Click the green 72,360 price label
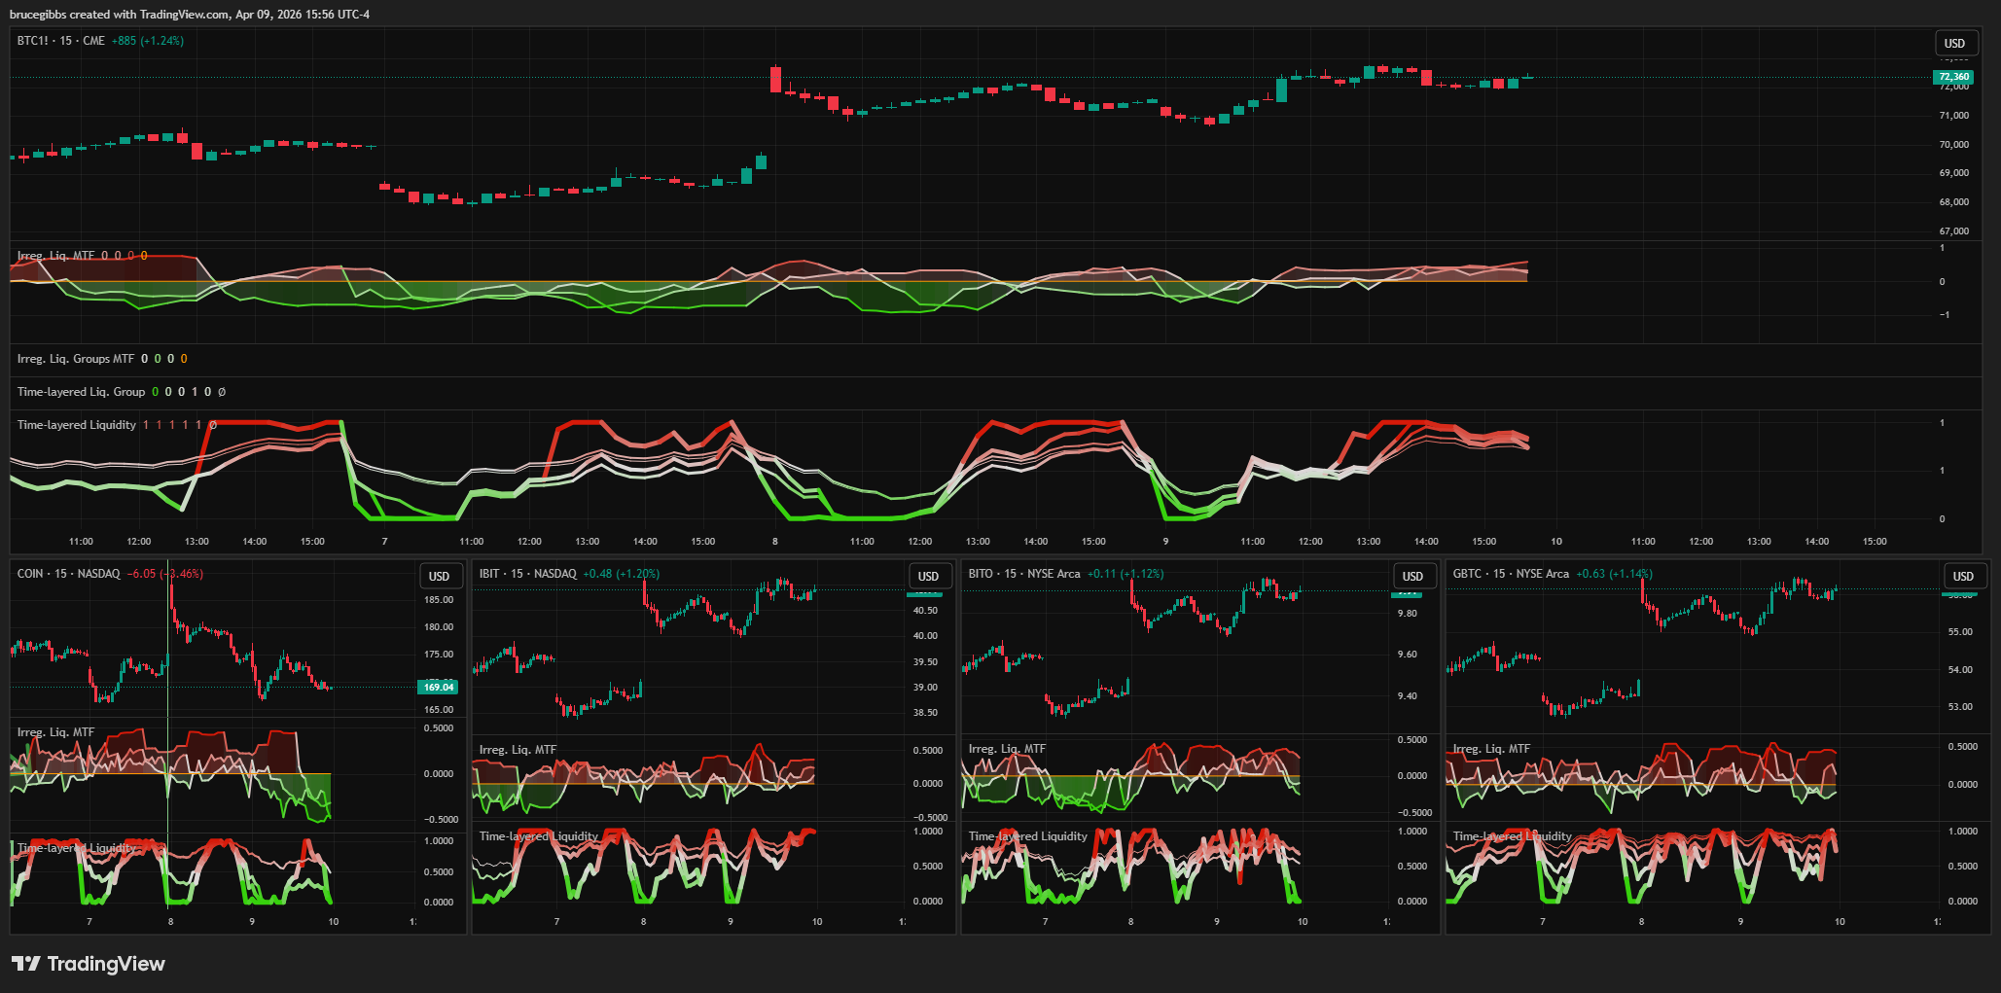 tap(1953, 76)
